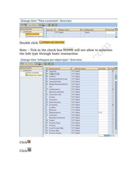Click Select Block icon in Time constraint toolbar
The image size is (133, 172).
tap(53, 25)
